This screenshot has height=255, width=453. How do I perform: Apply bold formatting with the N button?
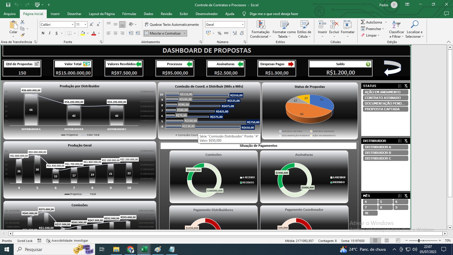[x=43, y=33]
